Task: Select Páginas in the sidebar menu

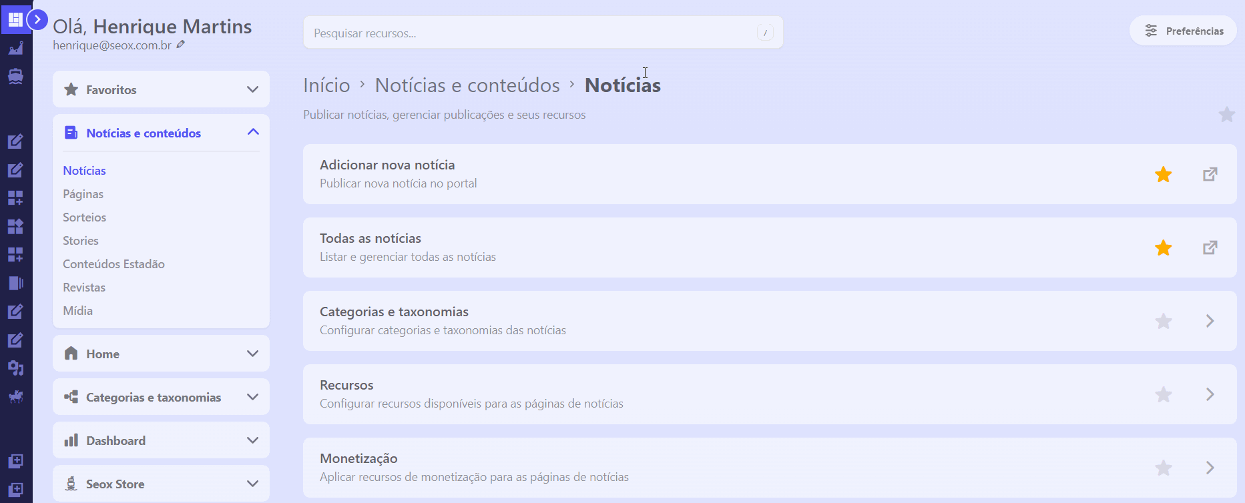Action: pos(83,194)
